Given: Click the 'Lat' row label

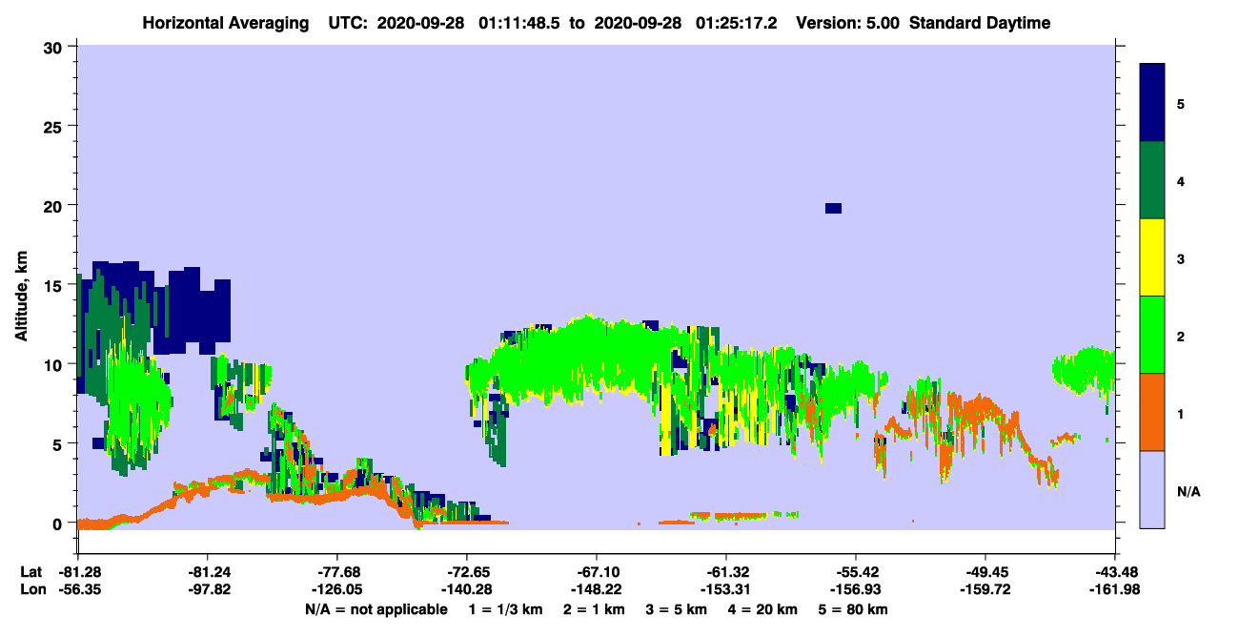Looking at the screenshot, I should (x=30, y=572).
